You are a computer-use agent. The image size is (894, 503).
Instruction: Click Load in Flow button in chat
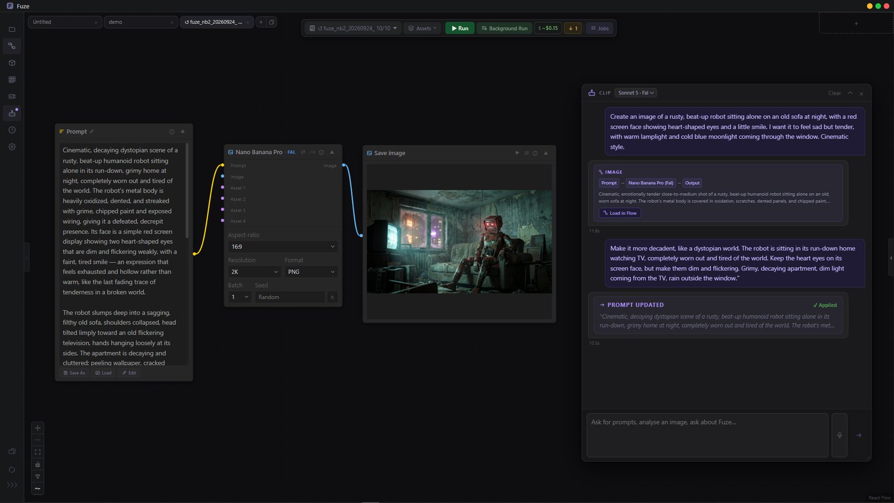click(620, 213)
